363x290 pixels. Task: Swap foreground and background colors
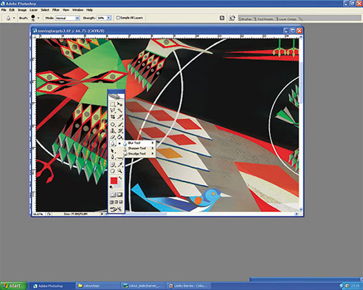(120, 178)
